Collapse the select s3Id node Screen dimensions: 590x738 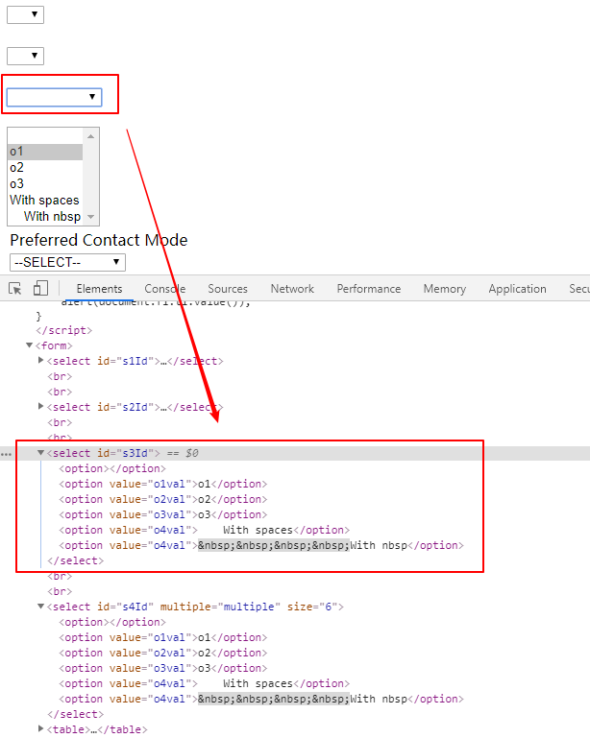point(40,453)
